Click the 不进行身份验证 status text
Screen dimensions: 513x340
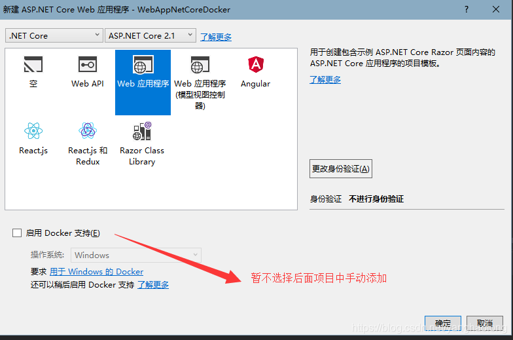(x=376, y=199)
